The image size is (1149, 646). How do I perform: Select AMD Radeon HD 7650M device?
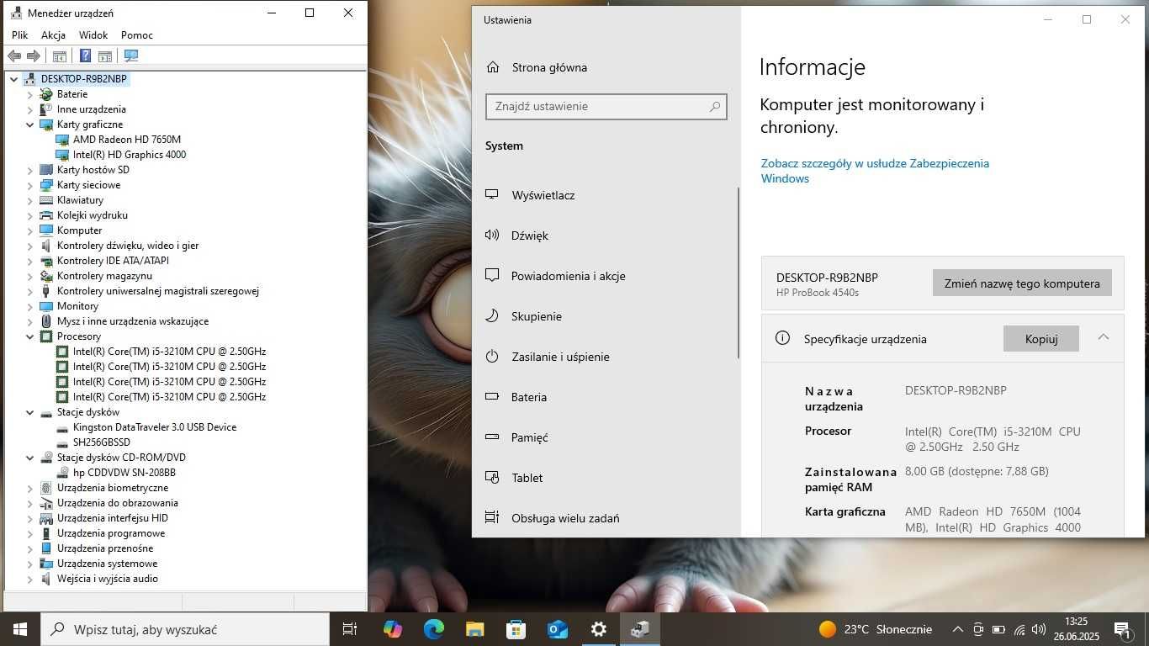pyautogui.click(x=127, y=140)
